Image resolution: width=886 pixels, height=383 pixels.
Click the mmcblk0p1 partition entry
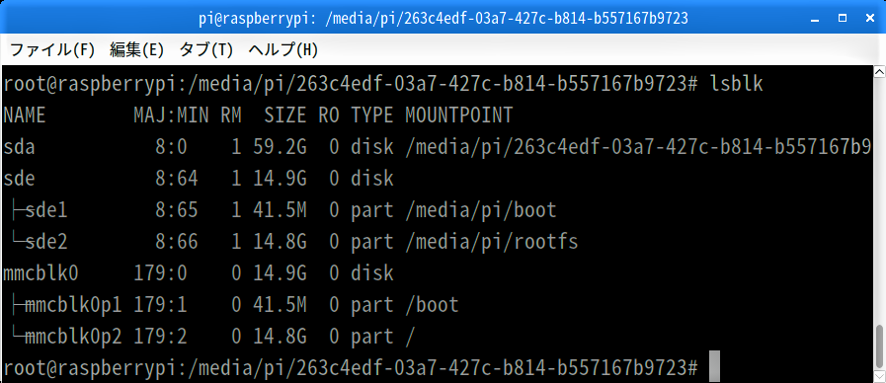coord(73,305)
